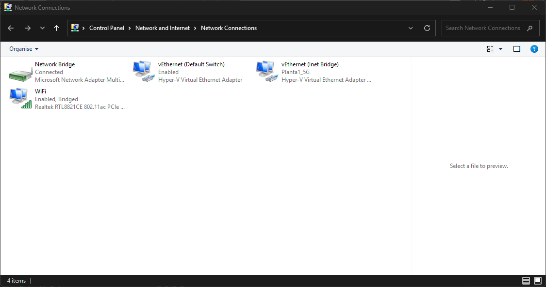Refresh the Network Connections list
Screen dimensions: 546x287
(427, 28)
